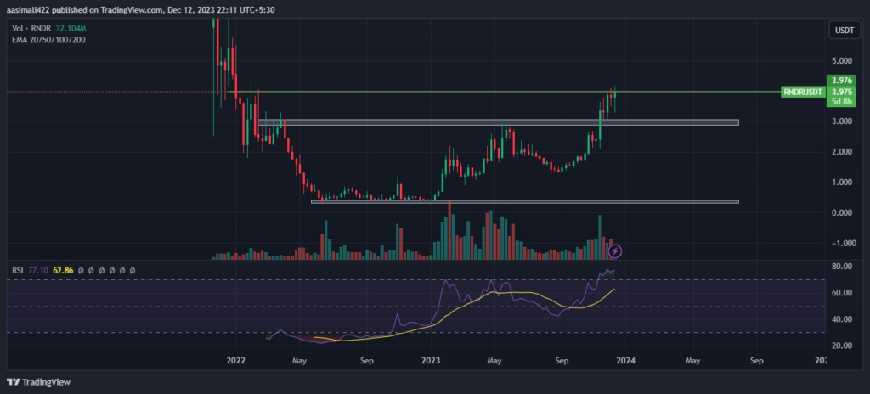Click the 1.000 price axis label

(x=841, y=183)
